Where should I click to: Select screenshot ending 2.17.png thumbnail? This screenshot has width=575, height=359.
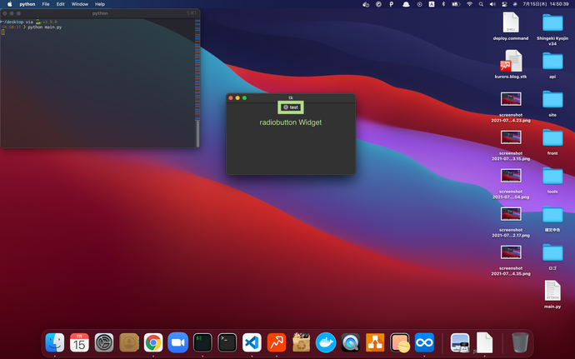tap(511, 214)
